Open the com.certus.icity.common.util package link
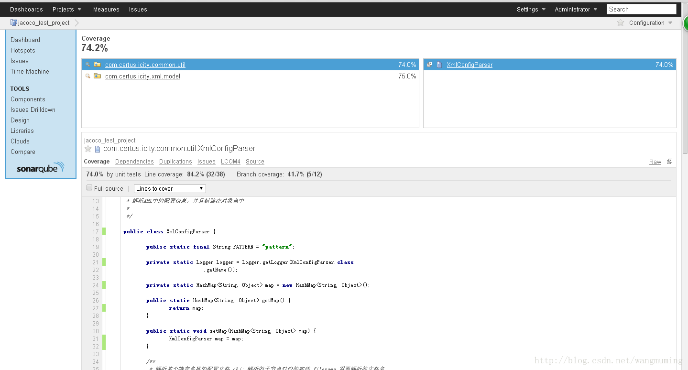Screen dimensions: 688x370 (145, 65)
